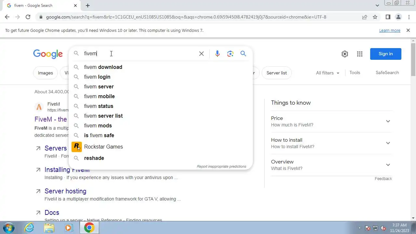
Task: Click the network tray icon
Action: coord(375,228)
